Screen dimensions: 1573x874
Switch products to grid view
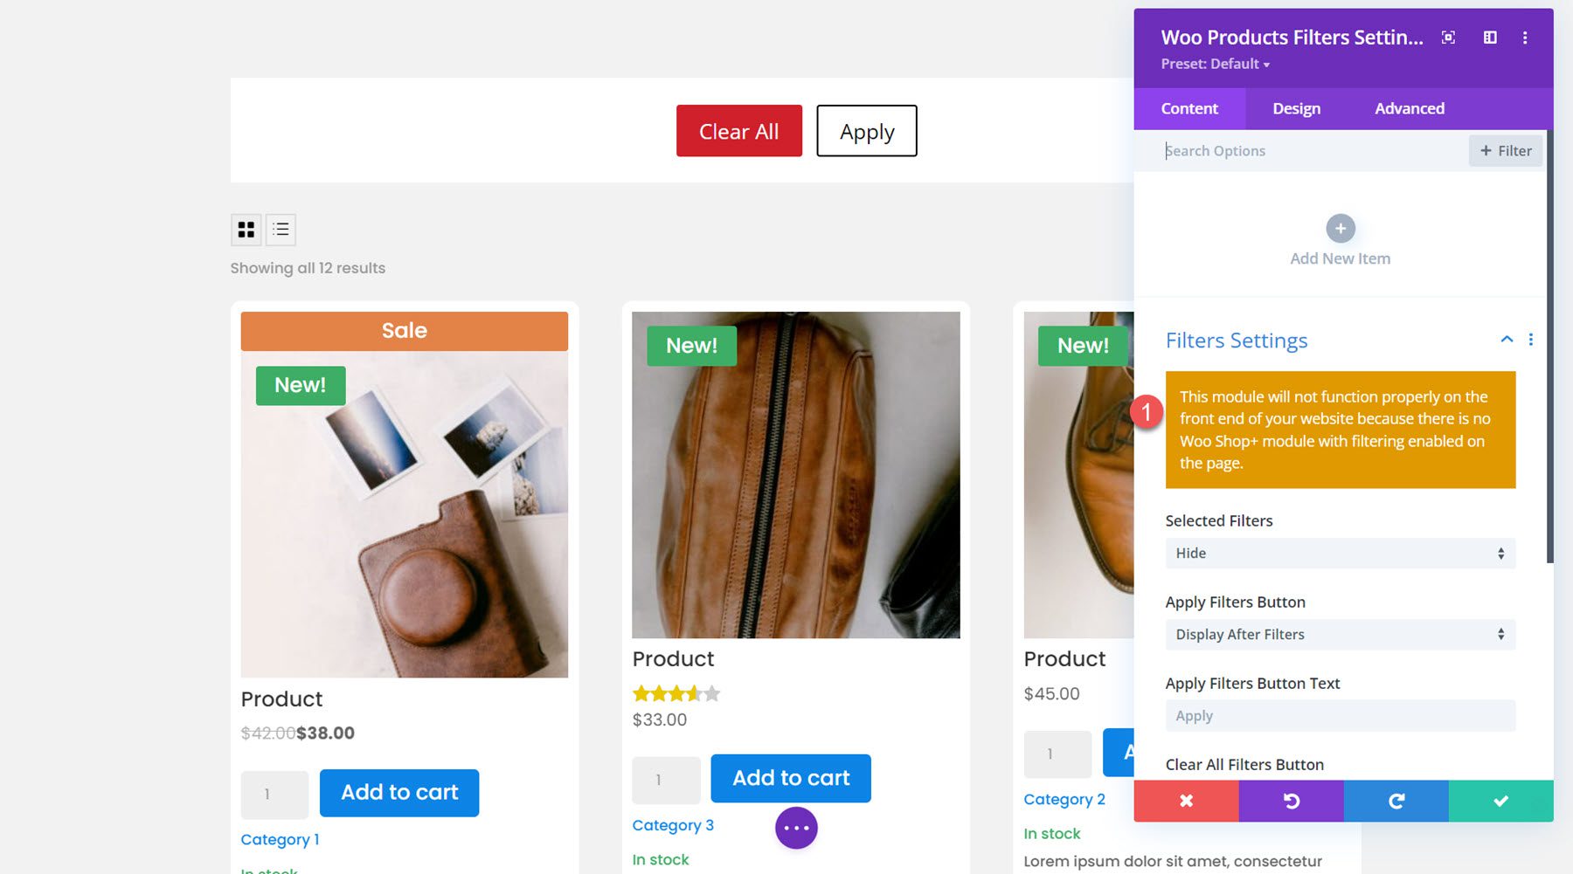click(x=246, y=229)
